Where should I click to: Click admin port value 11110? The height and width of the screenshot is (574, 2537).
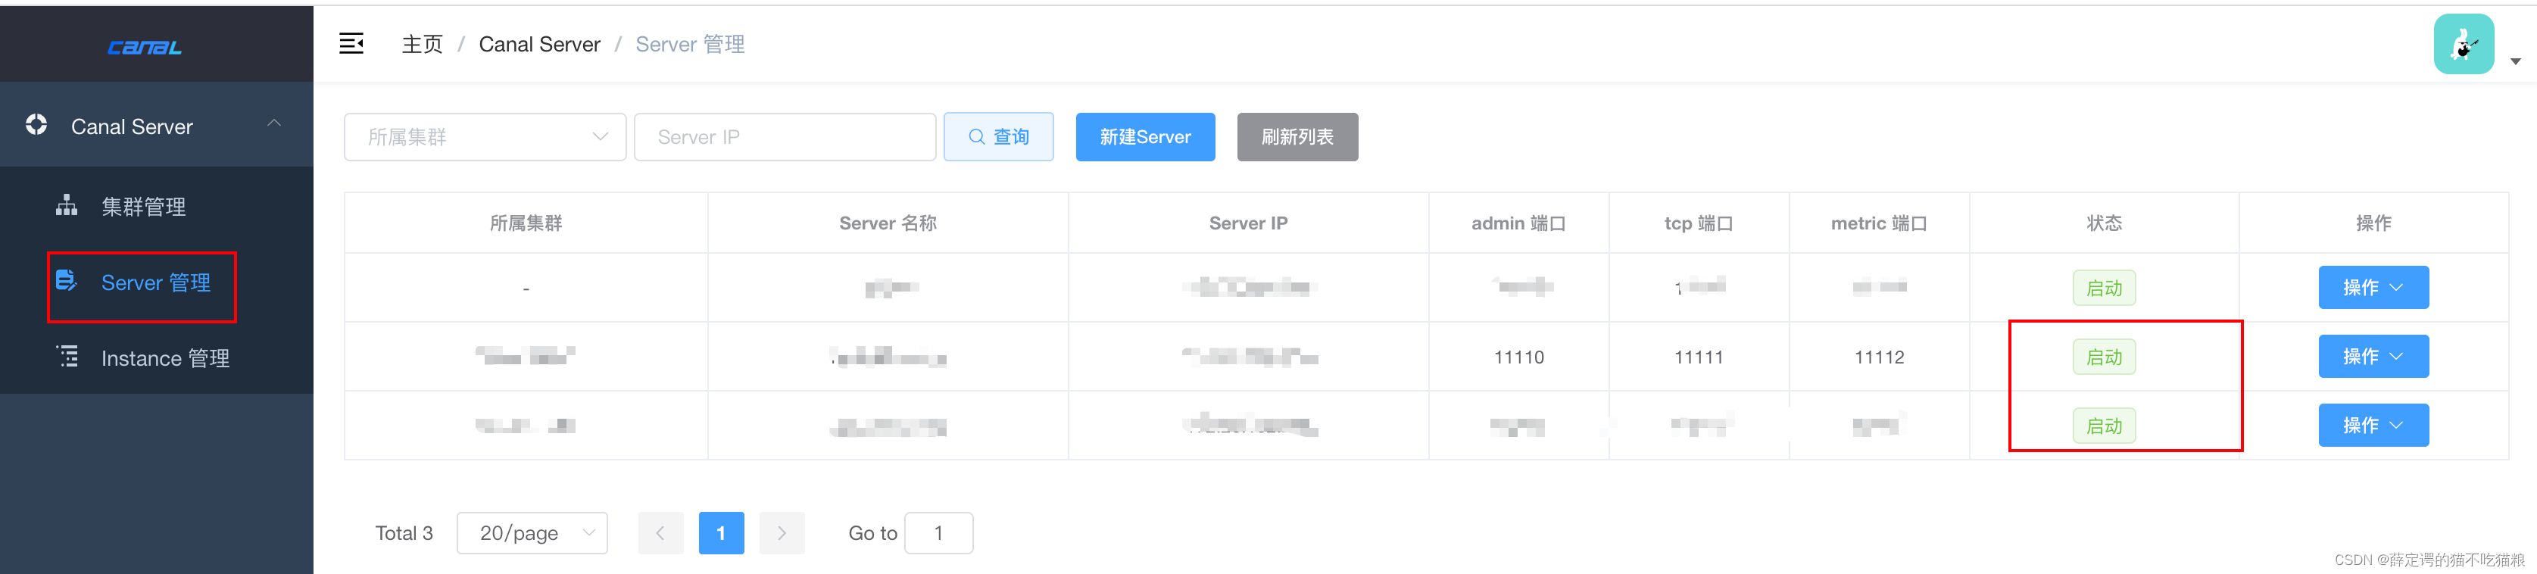1518,357
